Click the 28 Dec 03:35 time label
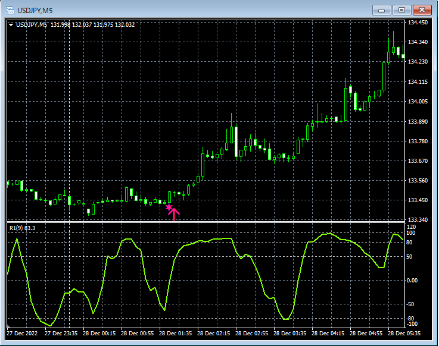 [x=291, y=334]
